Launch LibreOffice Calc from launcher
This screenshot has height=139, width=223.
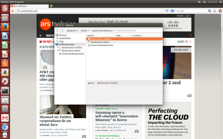[x=5, y=45]
